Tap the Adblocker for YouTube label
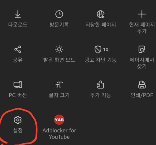Viewport: 156px width, 145px height. (x=59, y=134)
